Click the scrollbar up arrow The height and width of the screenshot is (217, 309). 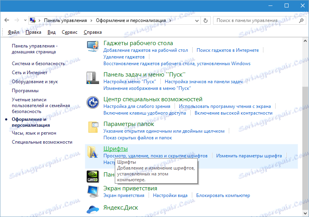click(305, 41)
